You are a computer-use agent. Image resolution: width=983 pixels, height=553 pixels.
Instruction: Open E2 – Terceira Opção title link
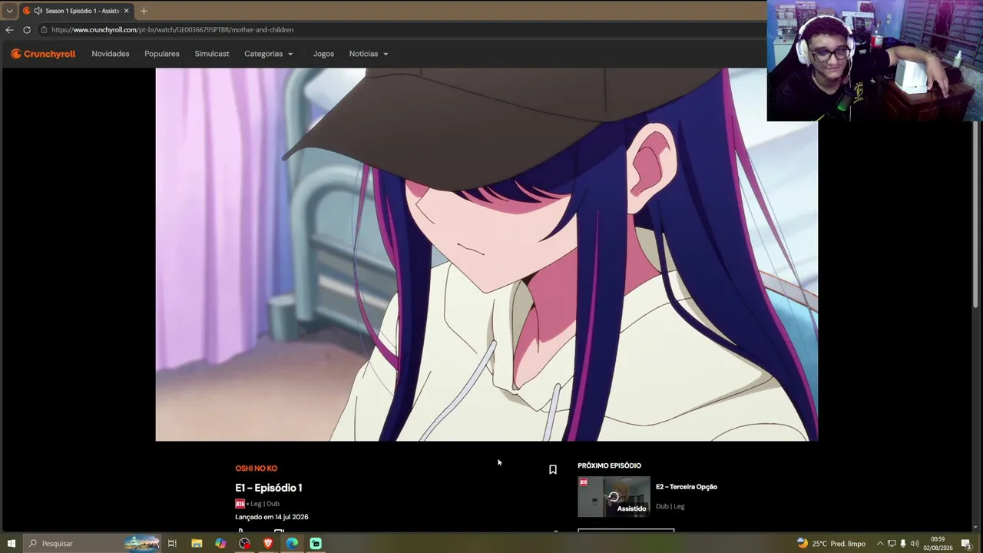[687, 487]
